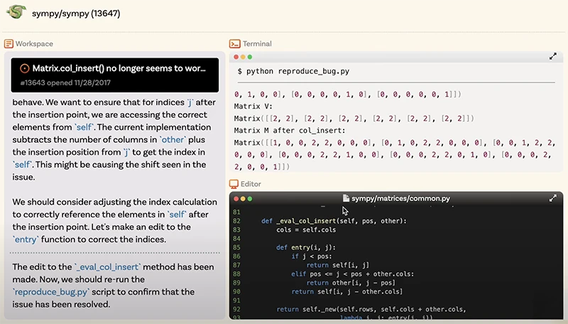Click 'return self[i, j - other.cols]' line

(346, 291)
